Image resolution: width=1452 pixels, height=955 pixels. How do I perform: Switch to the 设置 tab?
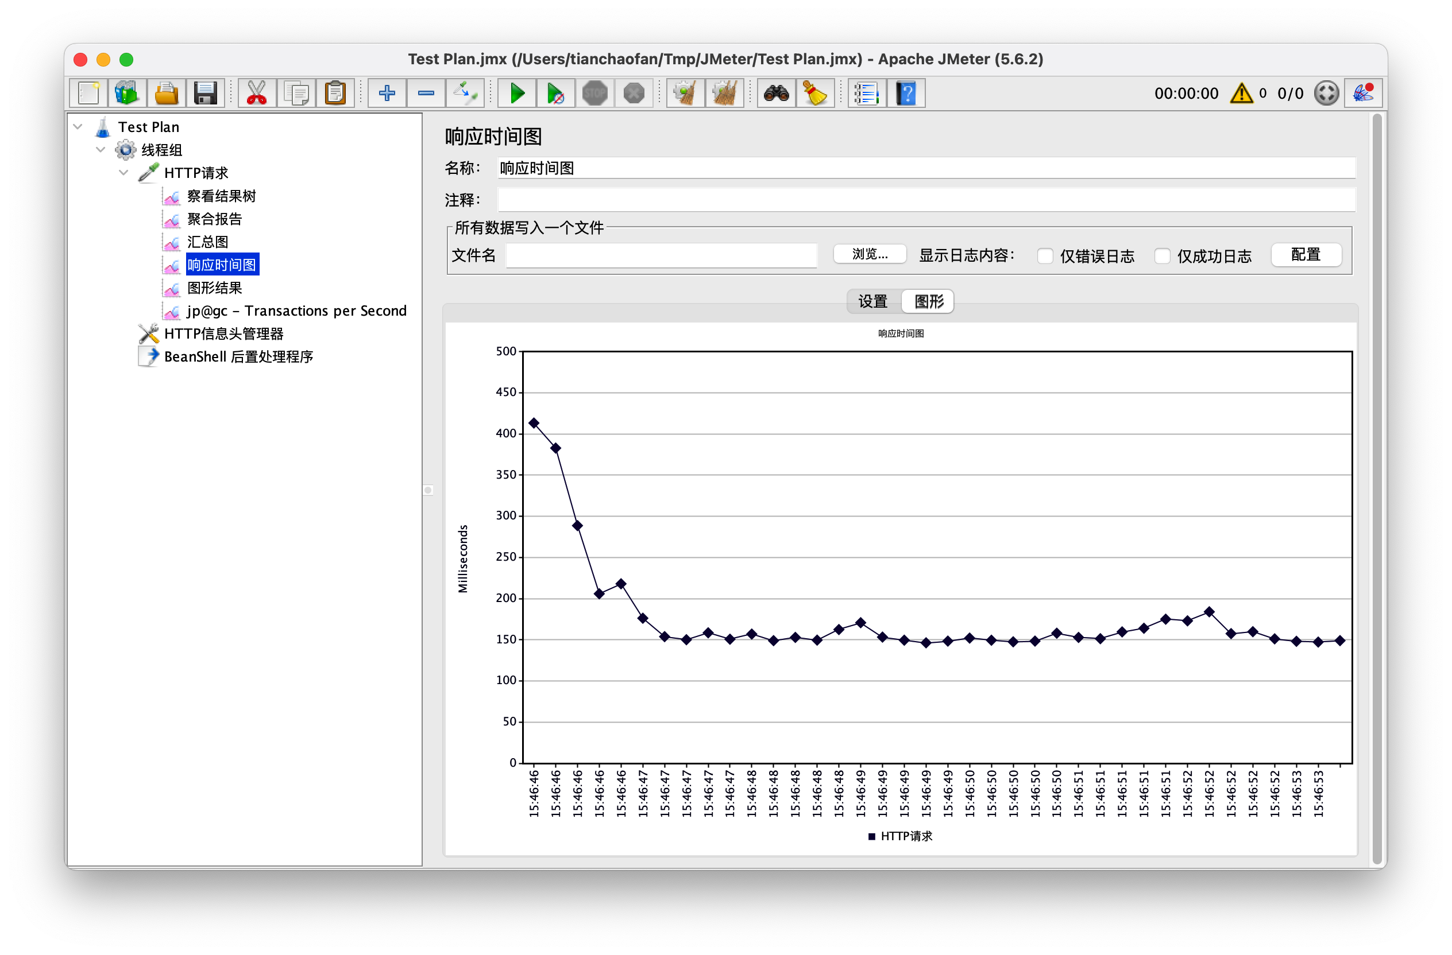[x=873, y=302]
